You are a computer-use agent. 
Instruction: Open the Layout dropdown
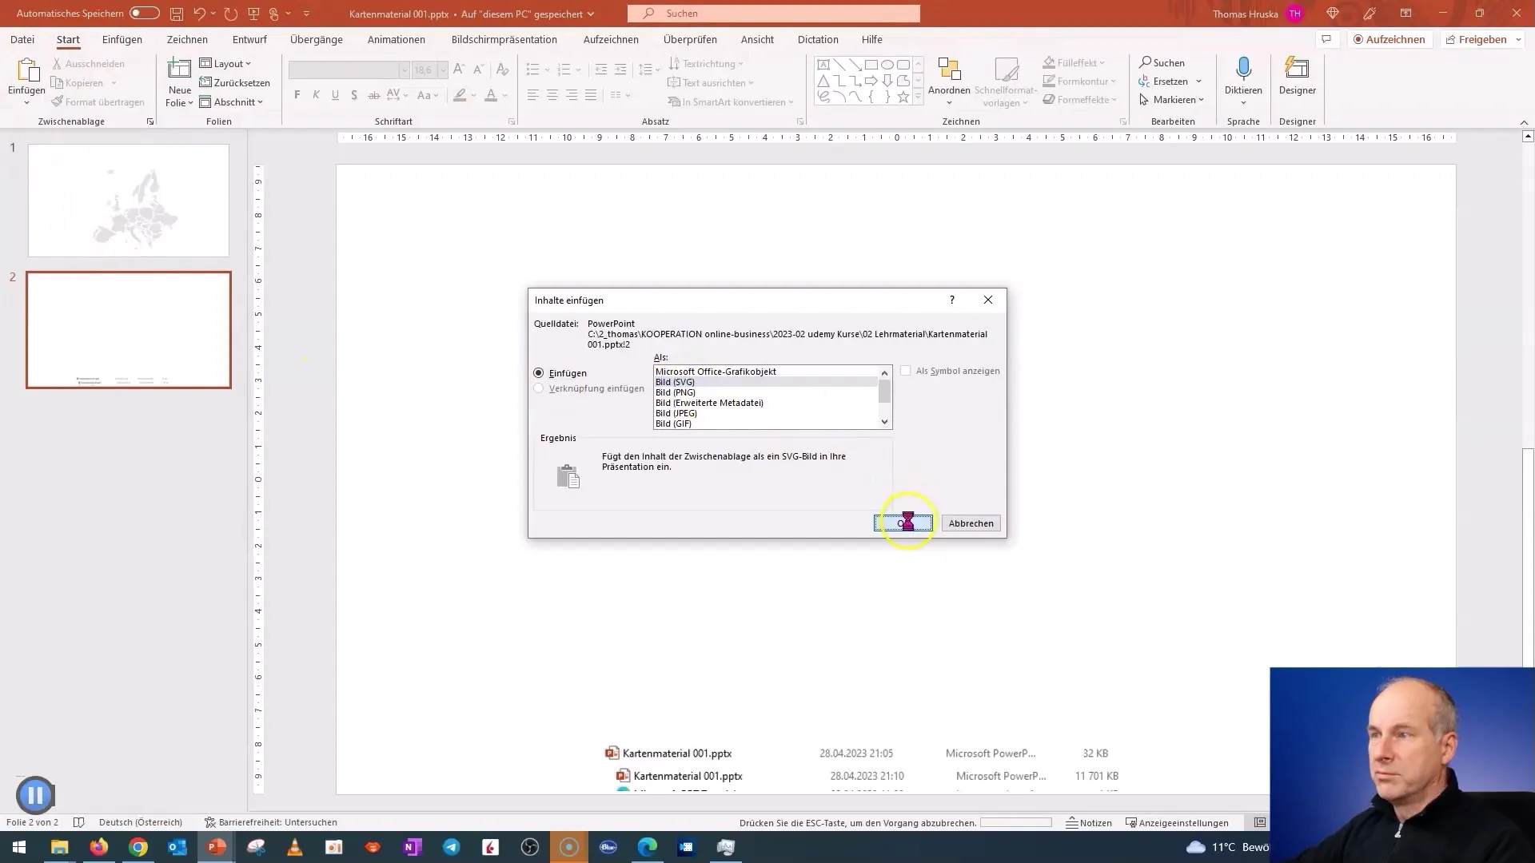(225, 64)
